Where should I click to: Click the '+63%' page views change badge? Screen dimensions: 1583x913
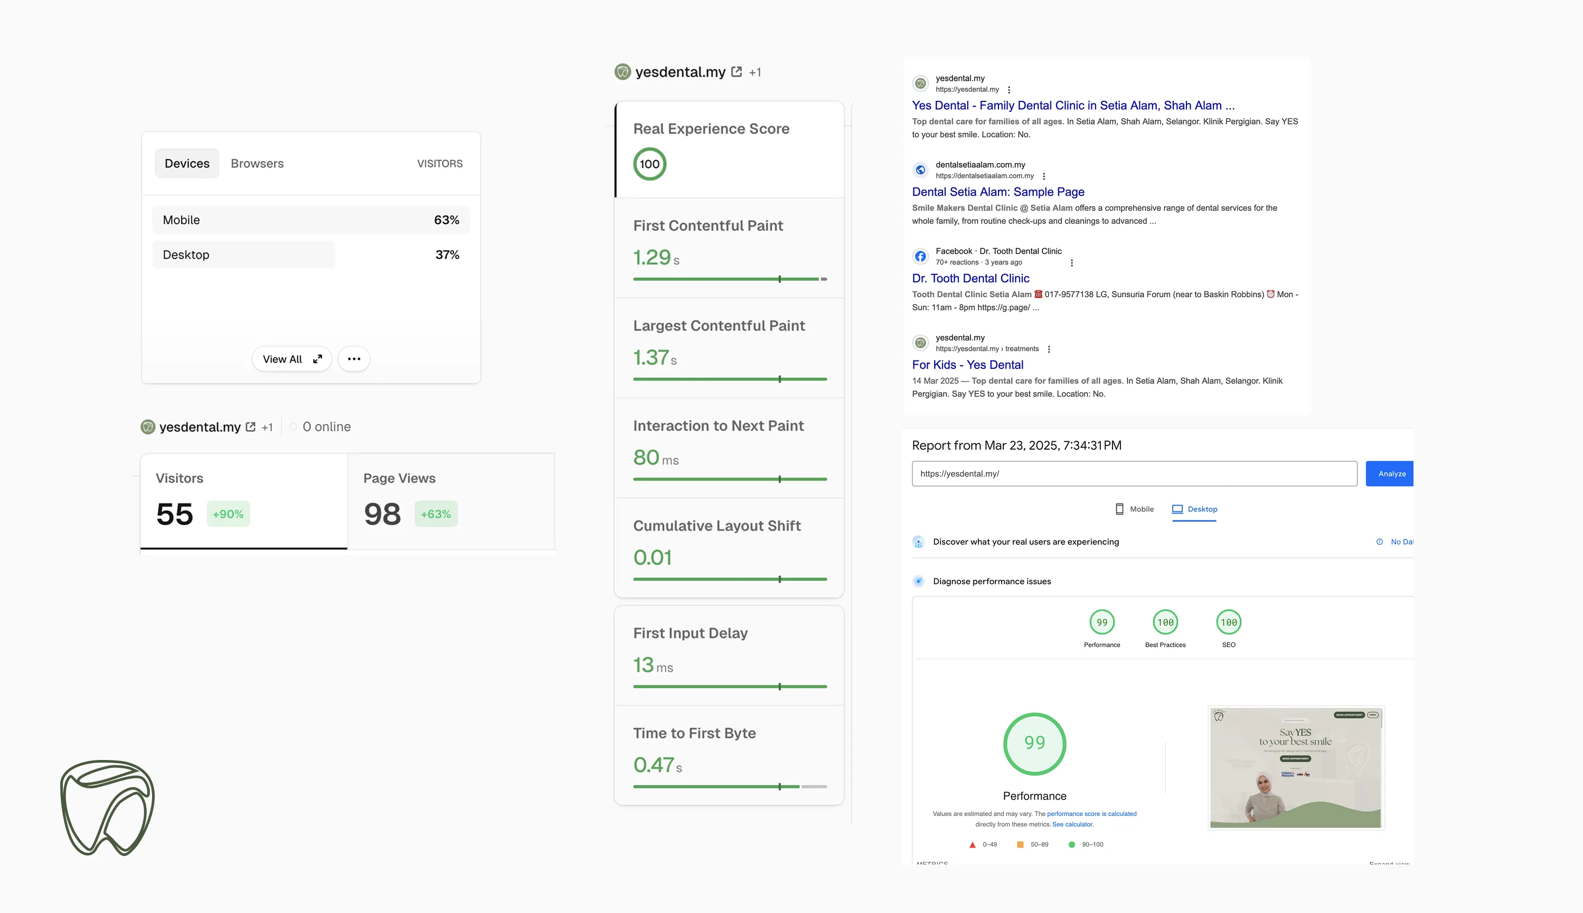436,514
